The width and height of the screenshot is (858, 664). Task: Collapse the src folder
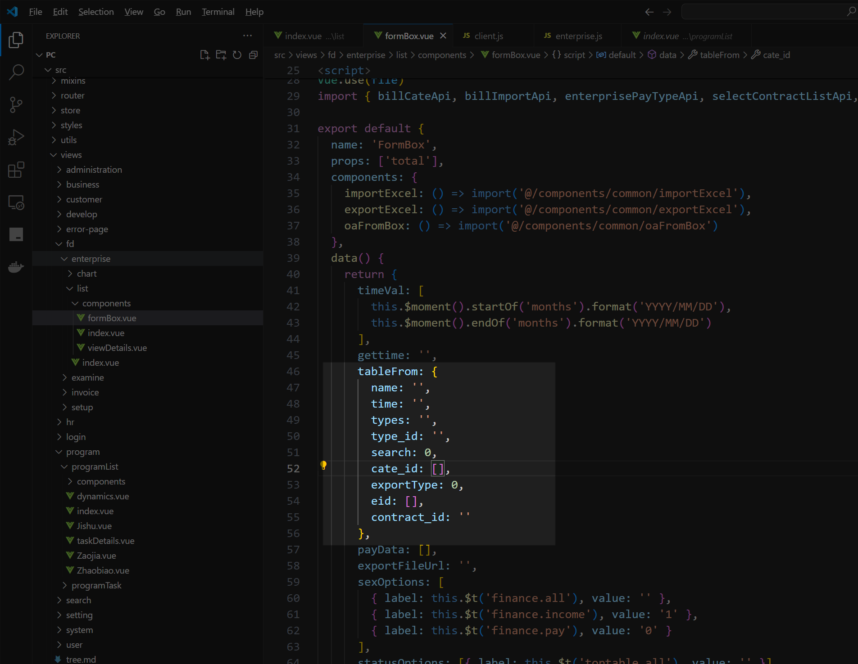[48, 70]
